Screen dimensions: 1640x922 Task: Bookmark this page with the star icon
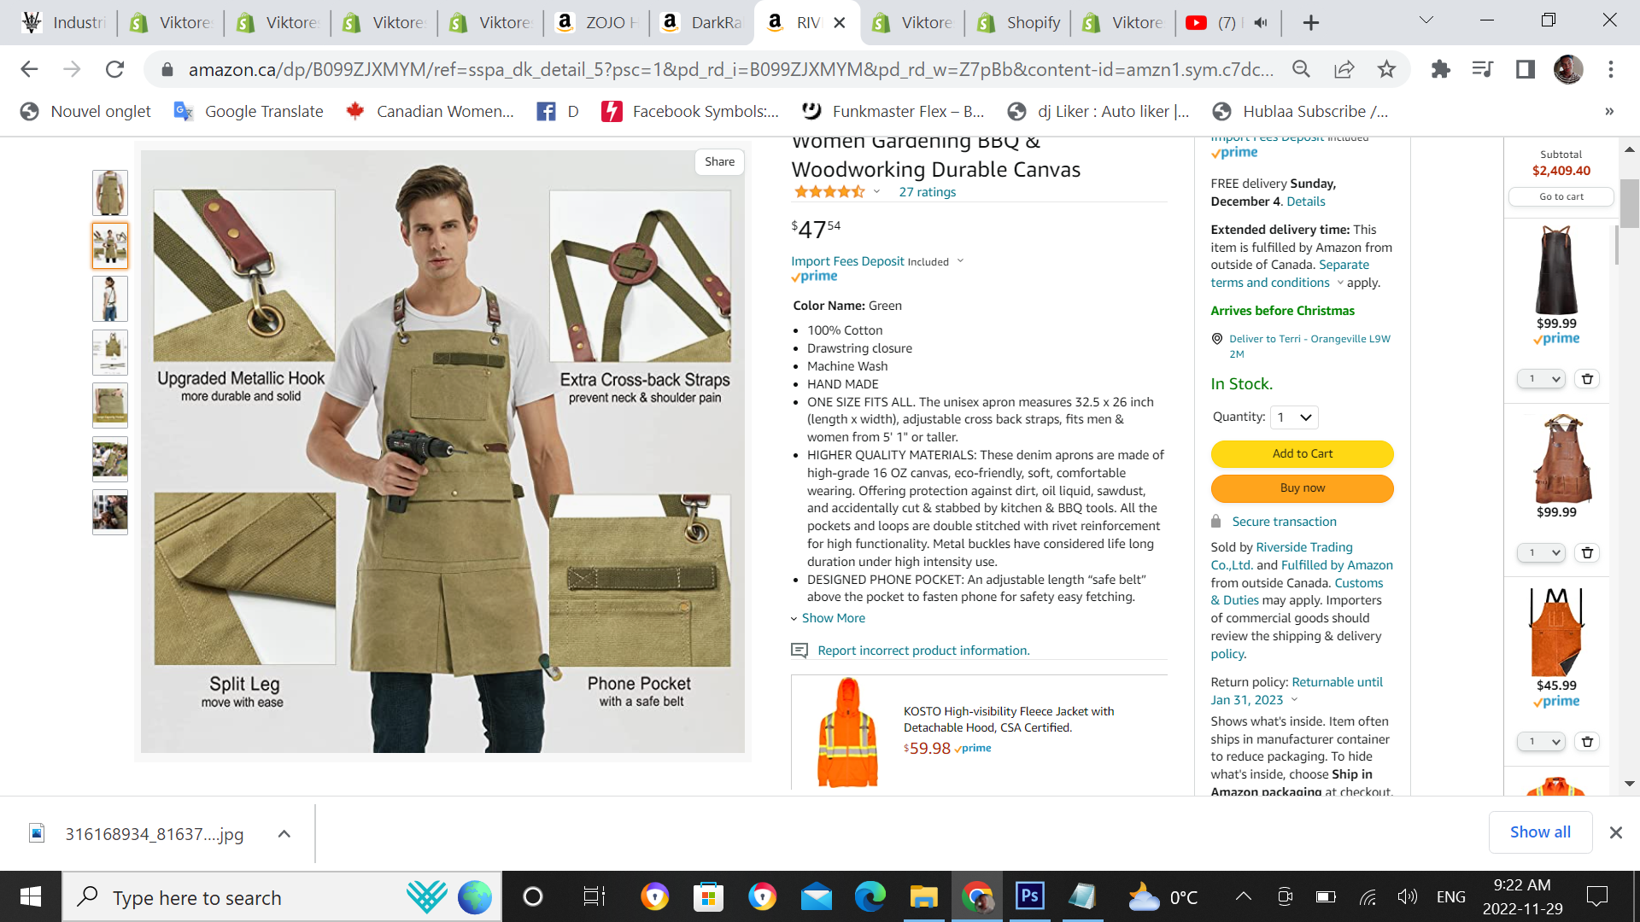tap(1386, 69)
